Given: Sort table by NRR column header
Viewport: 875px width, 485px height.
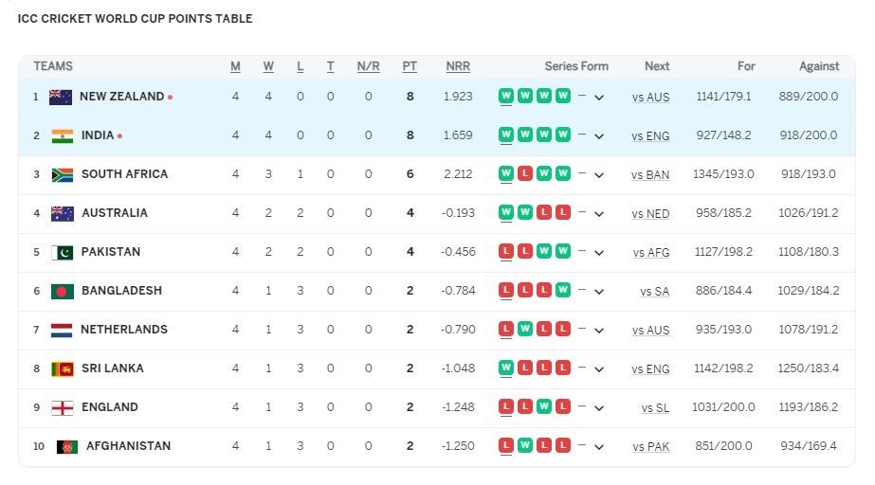Looking at the screenshot, I should point(458,66).
